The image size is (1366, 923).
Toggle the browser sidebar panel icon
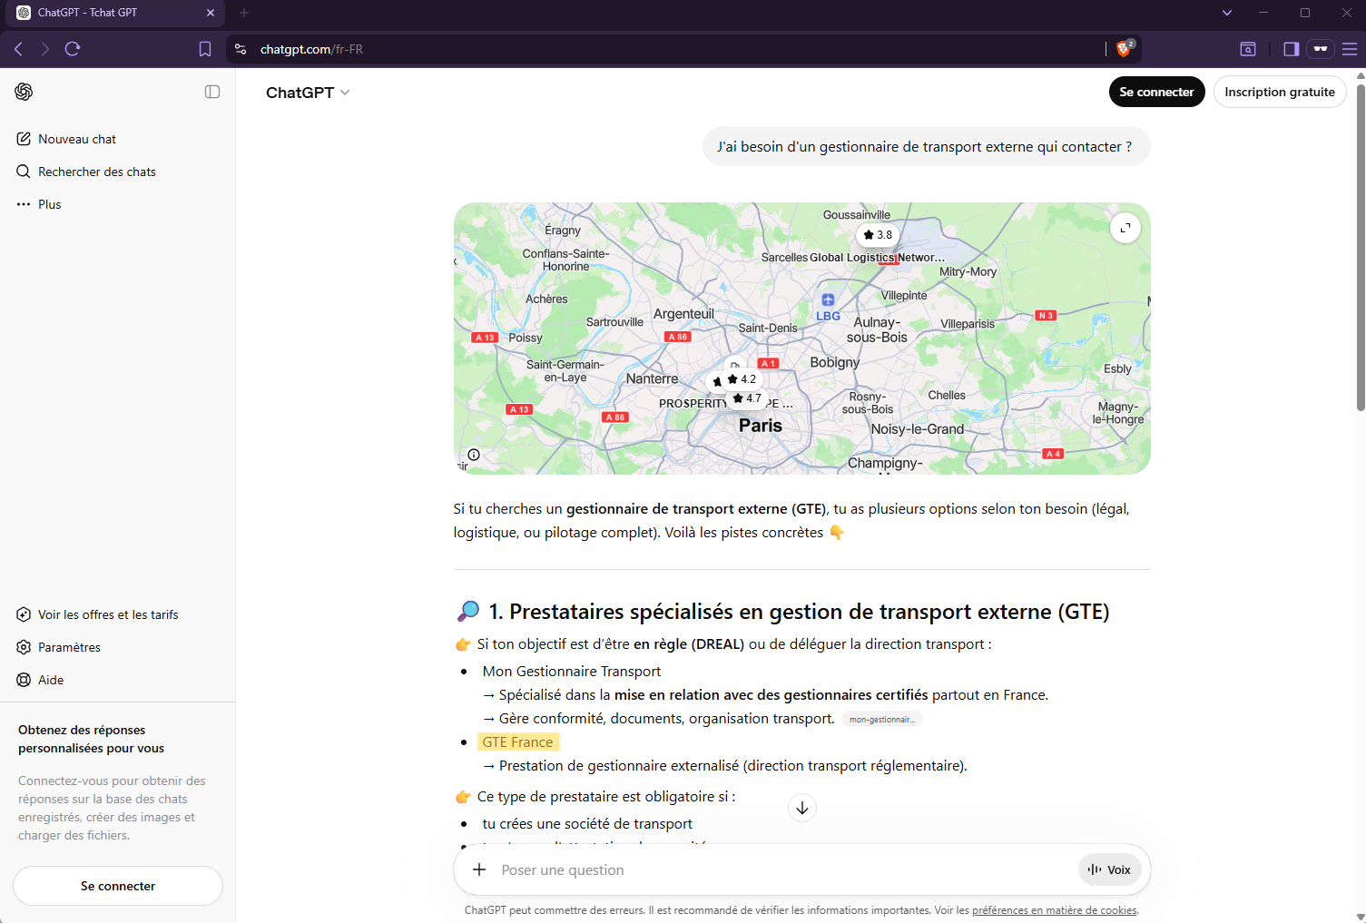click(1291, 49)
